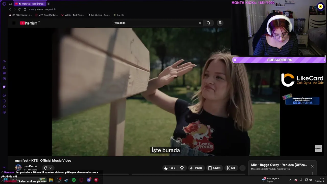Viewport: 327px width, 184px height.
Task: Run search with magnifier button
Action: [208, 23]
